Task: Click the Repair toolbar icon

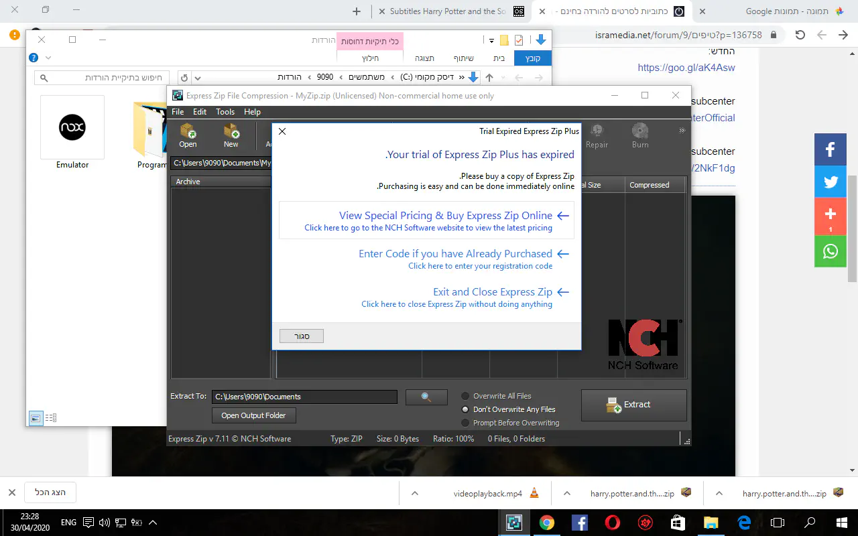Action: tap(597, 135)
